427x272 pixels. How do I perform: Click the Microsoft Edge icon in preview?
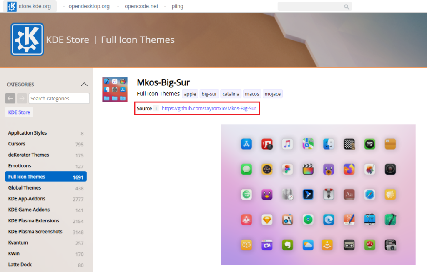(329, 220)
